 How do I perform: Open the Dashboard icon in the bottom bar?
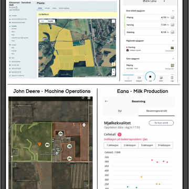[x=128, y=79]
